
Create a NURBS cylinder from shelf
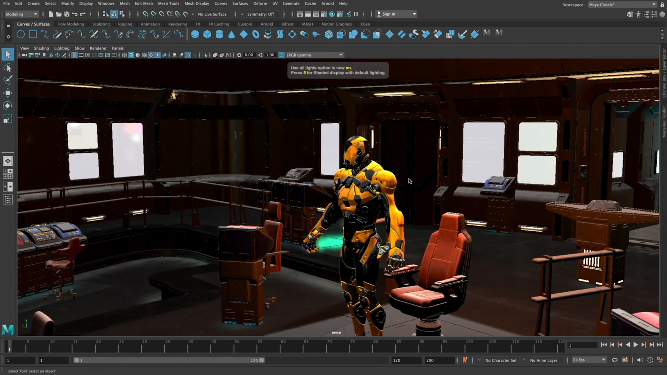coord(219,34)
